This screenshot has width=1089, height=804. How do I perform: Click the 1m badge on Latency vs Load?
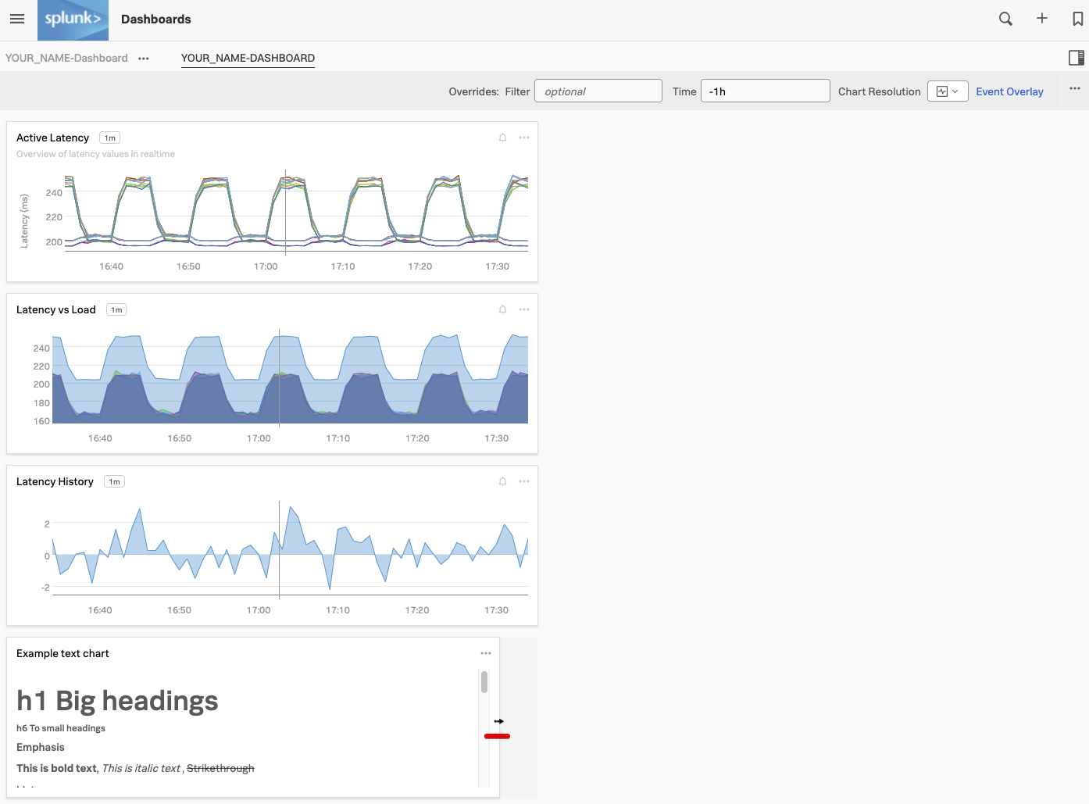116,310
